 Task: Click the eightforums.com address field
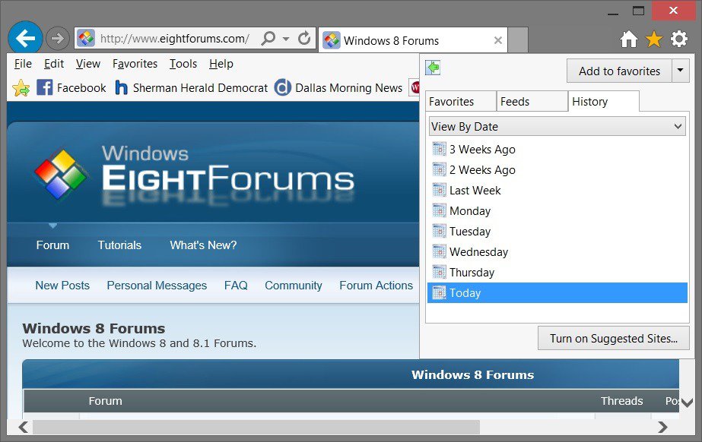175,39
